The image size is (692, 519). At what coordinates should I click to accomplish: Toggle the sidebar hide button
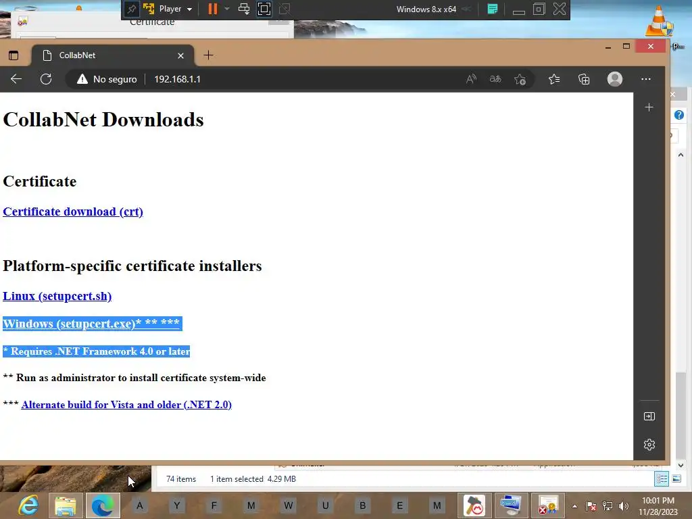(x=649, y=416)
